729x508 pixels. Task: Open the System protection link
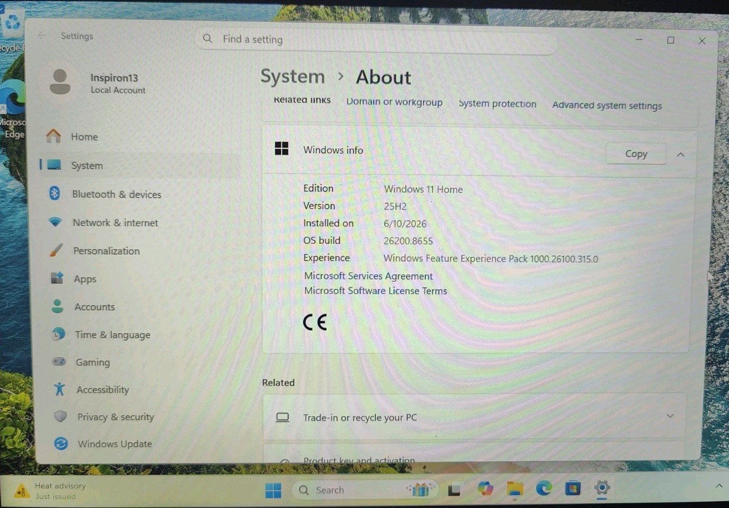(497, 104)
